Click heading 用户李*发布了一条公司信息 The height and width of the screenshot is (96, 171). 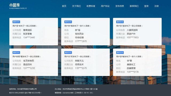[x=25, y=26]
